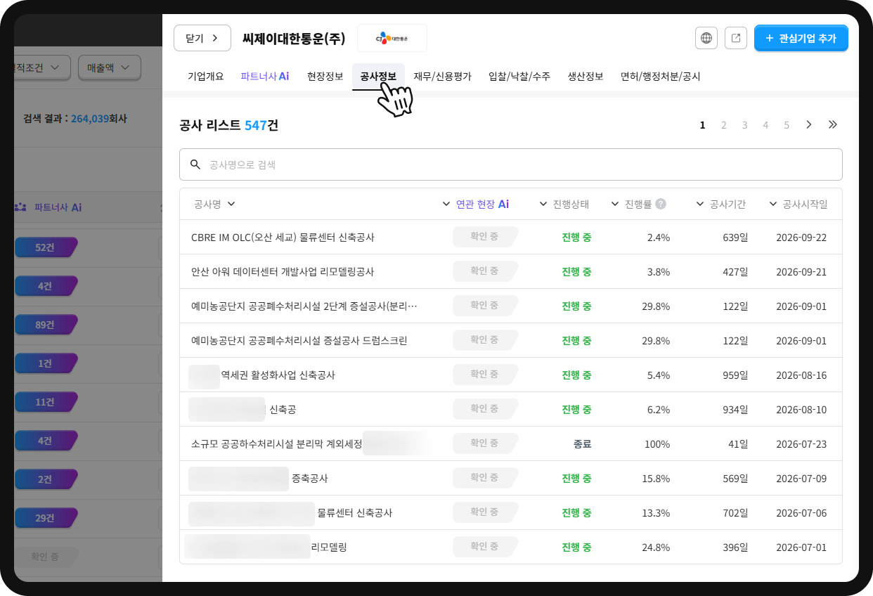Open 소규모 공공하수처리시설 분리막 계외세정 row

coord(511,443)
